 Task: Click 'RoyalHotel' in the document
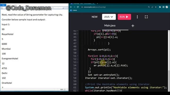coord(8,34)
